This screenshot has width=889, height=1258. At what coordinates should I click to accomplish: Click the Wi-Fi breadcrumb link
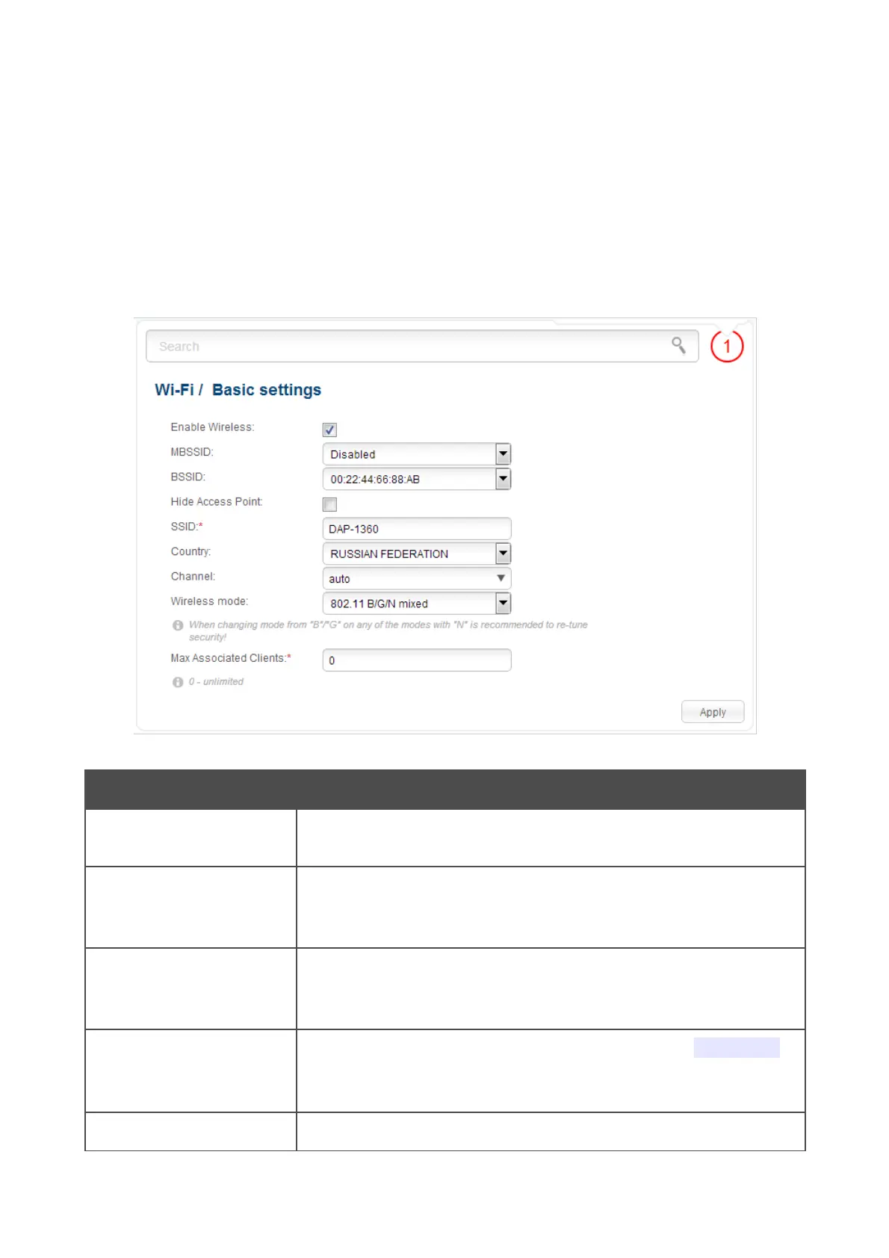click(174, 390)
